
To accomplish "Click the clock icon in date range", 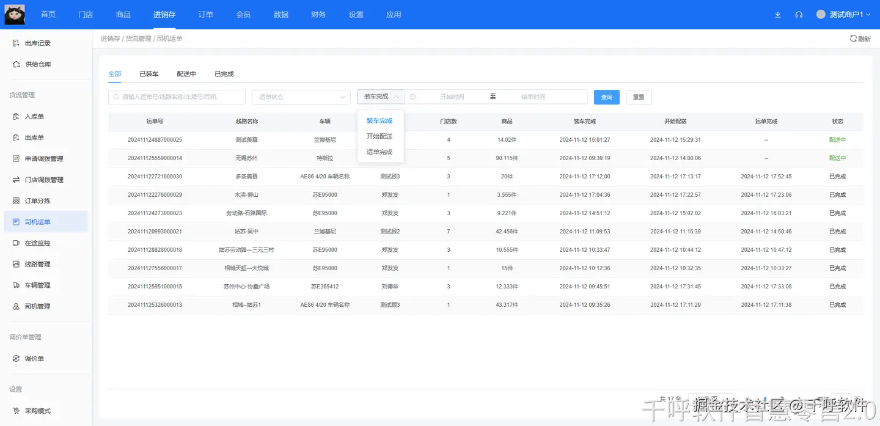I will point(413,97).
